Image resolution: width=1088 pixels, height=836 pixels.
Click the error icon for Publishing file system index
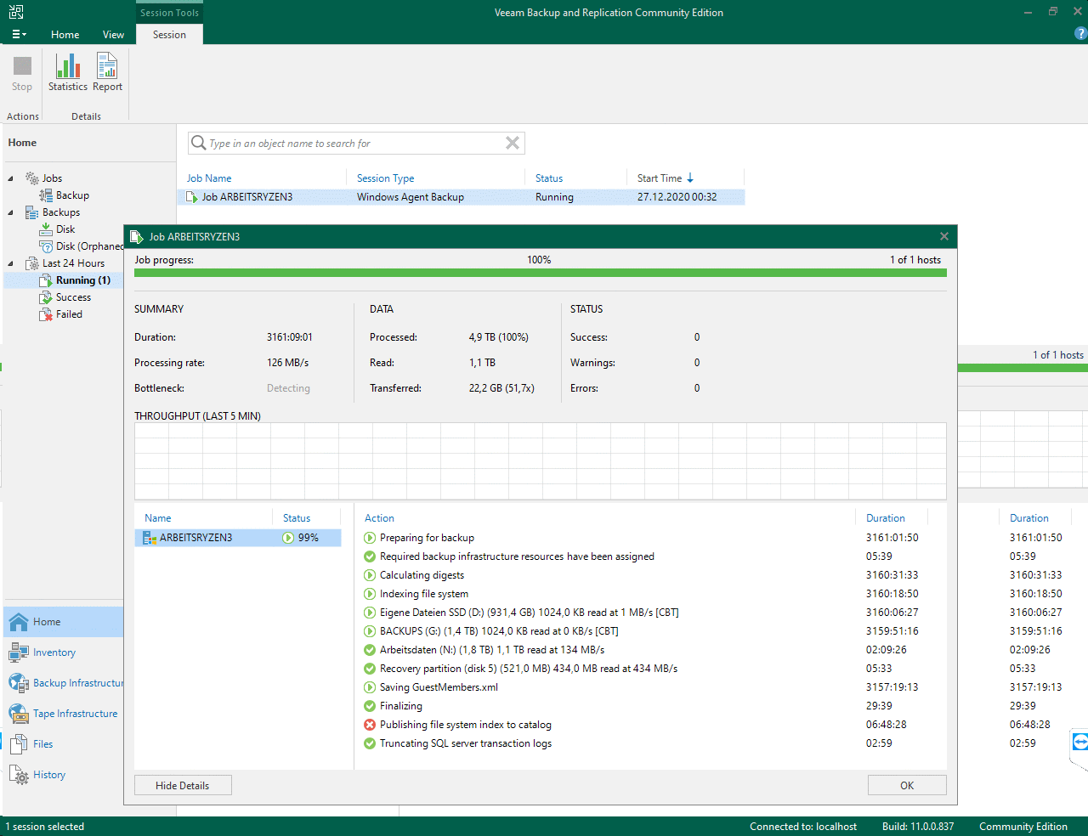point(370,725)
